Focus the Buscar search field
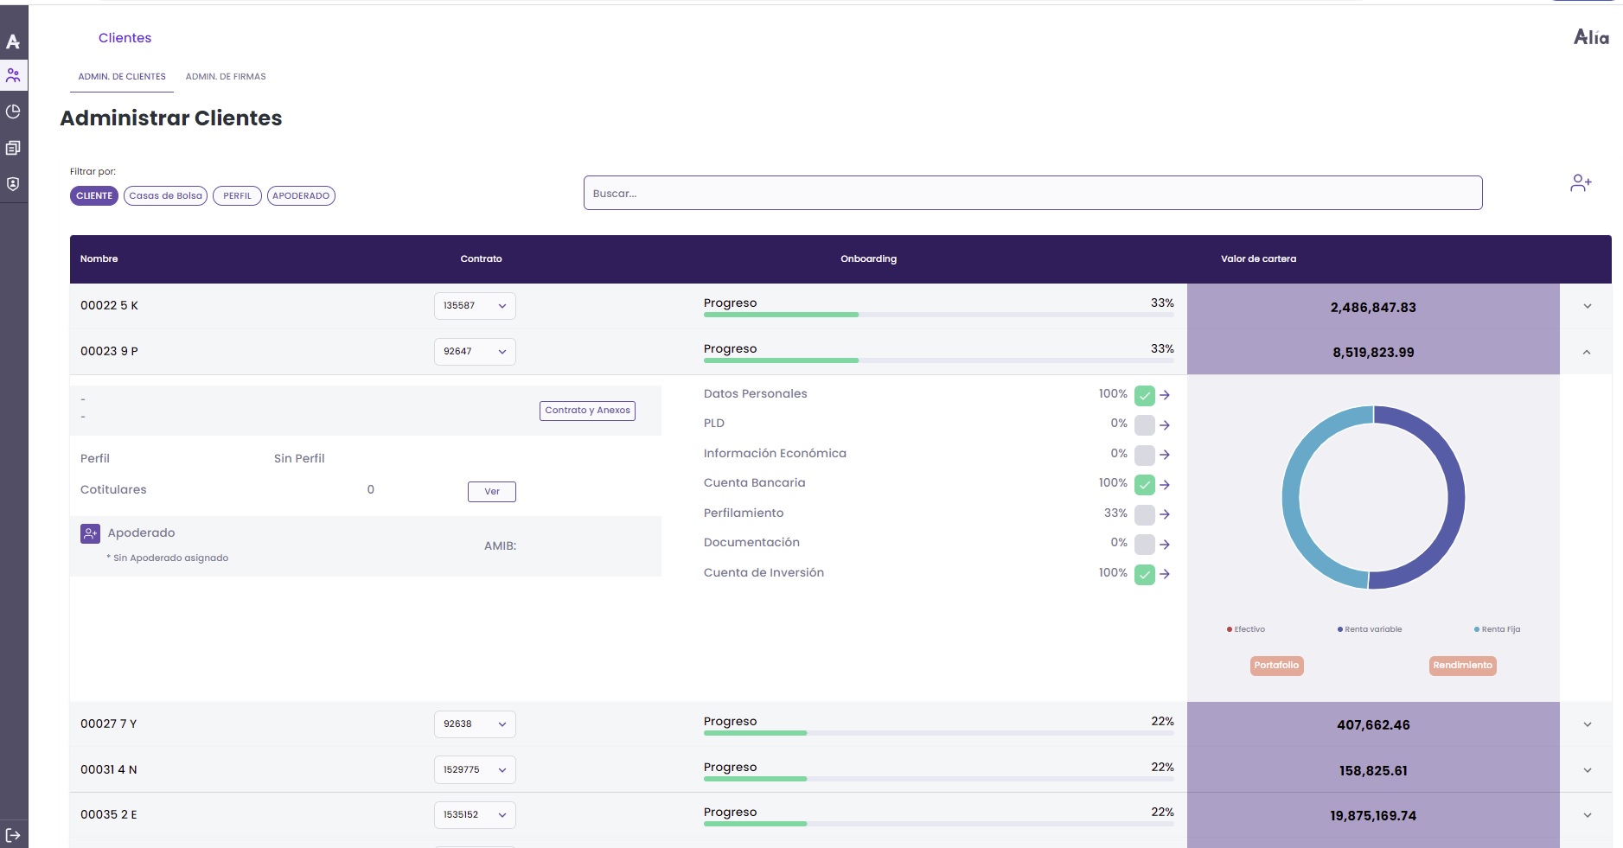The image size is (1623, 848). [x=1032, y=193]
